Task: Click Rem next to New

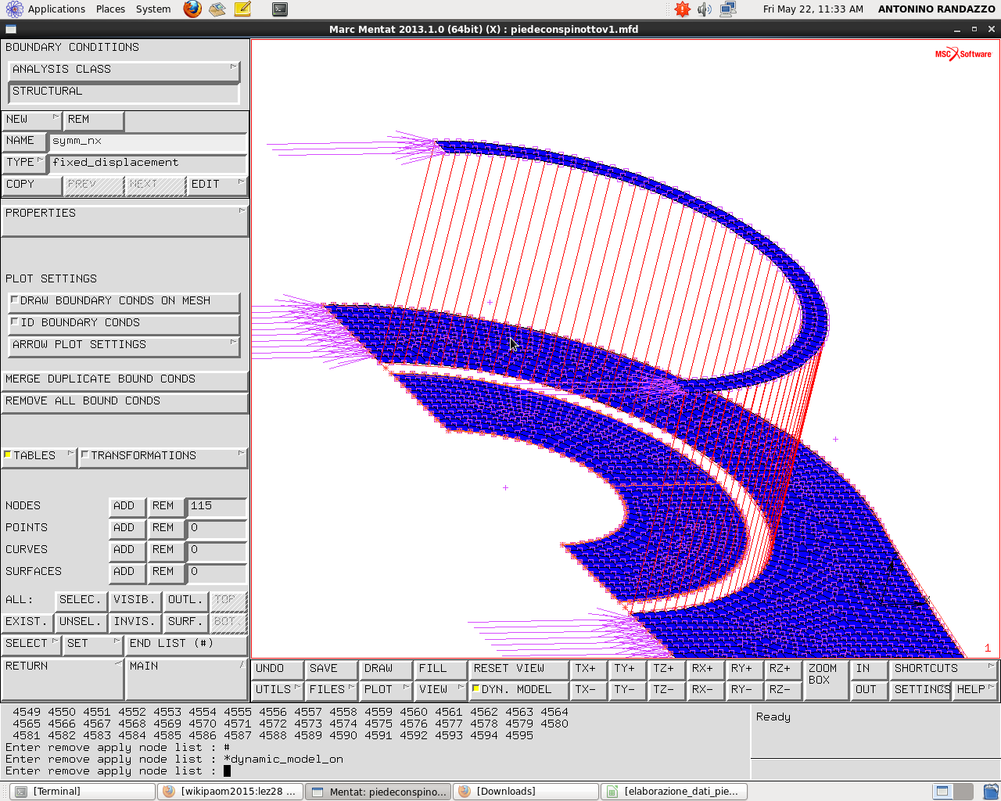Action: [x=93, y=120]
